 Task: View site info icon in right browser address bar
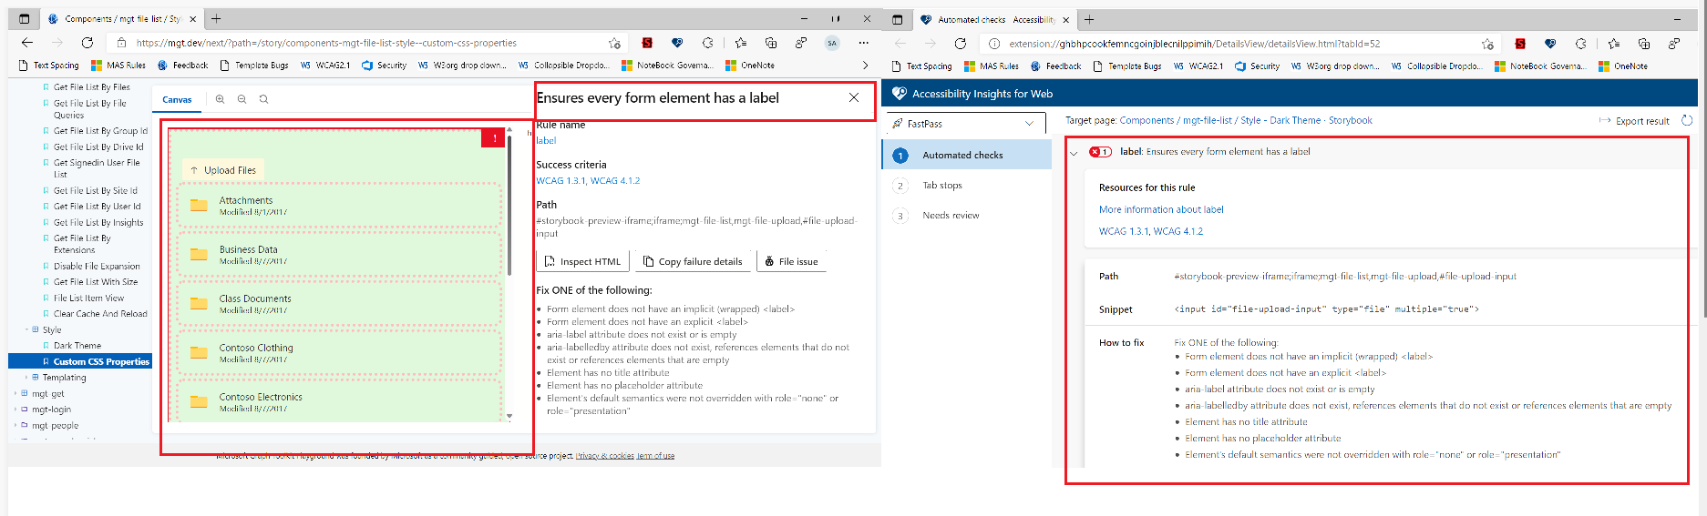click(x=994, y=44)
